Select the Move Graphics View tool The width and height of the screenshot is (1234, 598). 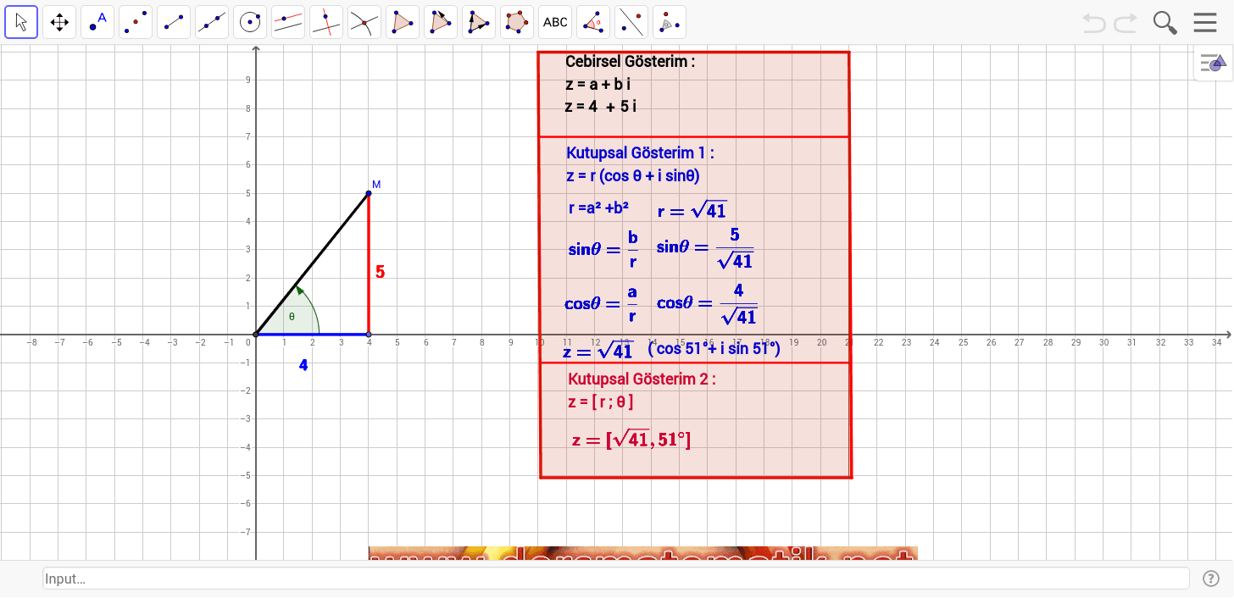coord(59,22)
